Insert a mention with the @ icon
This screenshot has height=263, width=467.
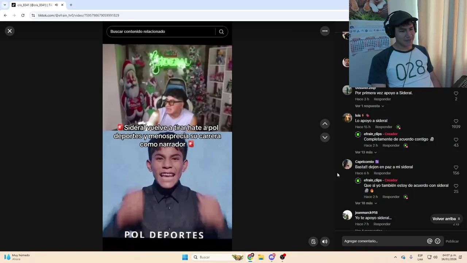point(430,241)
